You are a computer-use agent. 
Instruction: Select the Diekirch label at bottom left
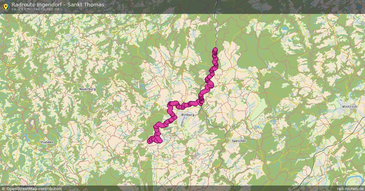point(27,186)
